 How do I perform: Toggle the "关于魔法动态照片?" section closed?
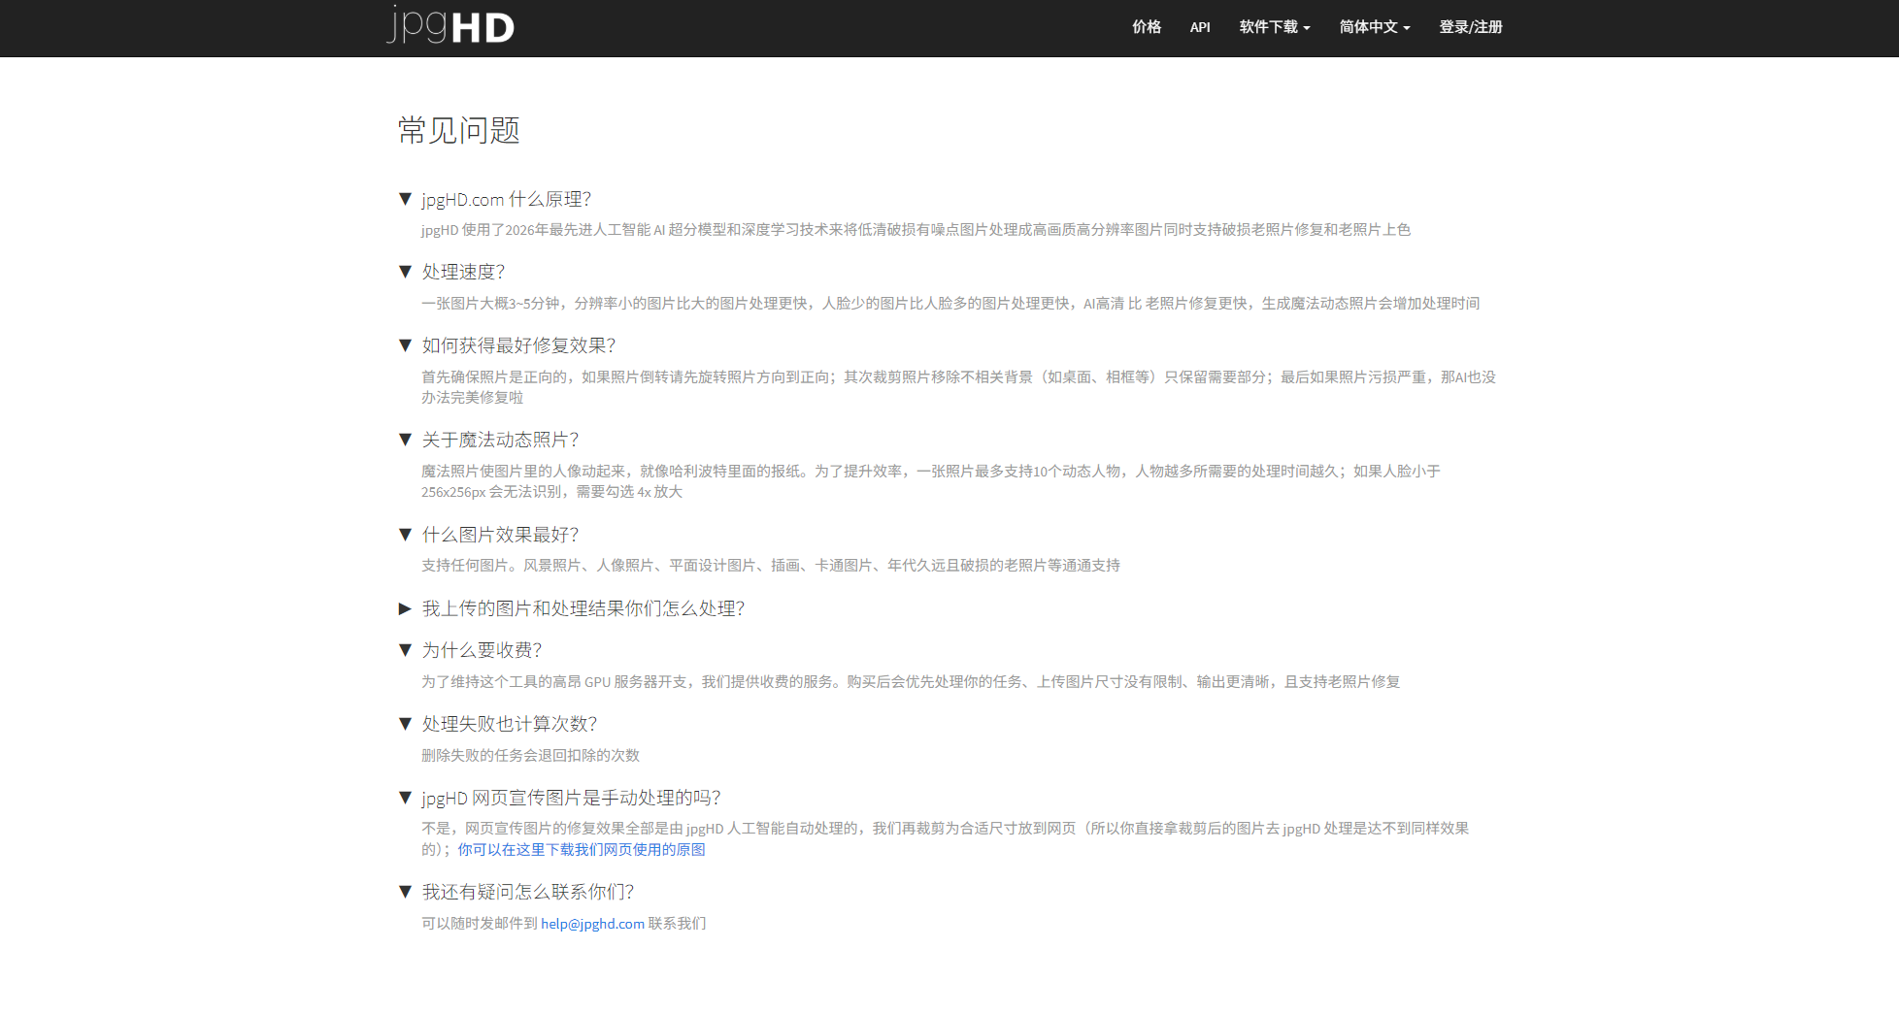[406, 439]
